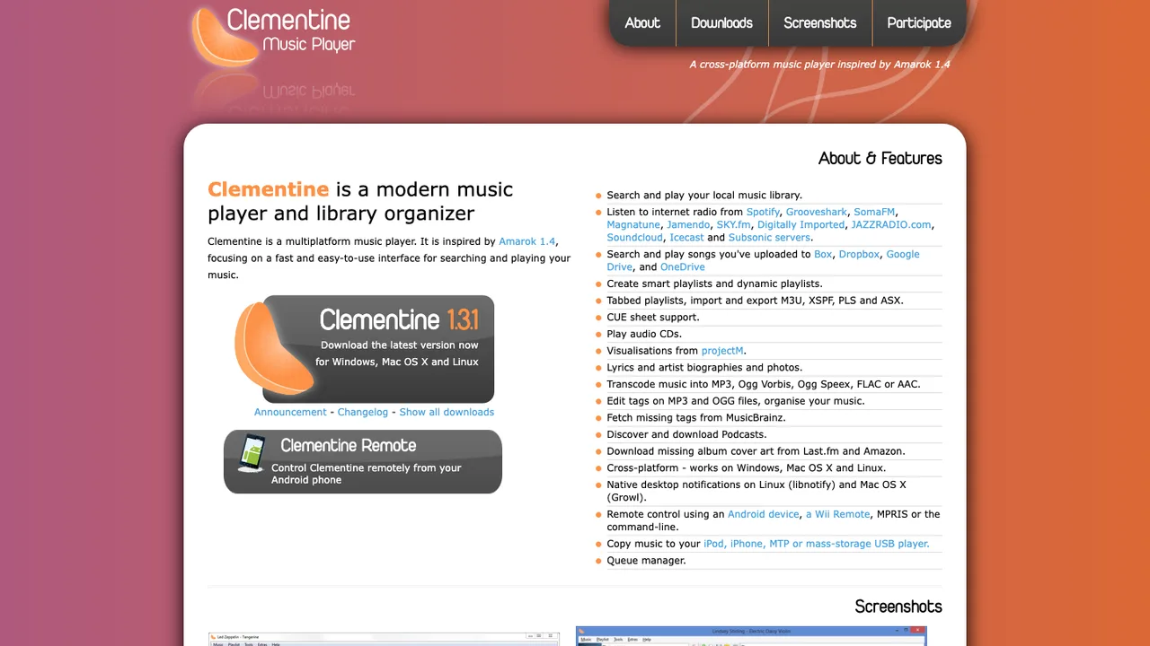Click 'Discover and download Podcasts.' text
Viewport: 1150px width, 646px height.
coord(686,434)
